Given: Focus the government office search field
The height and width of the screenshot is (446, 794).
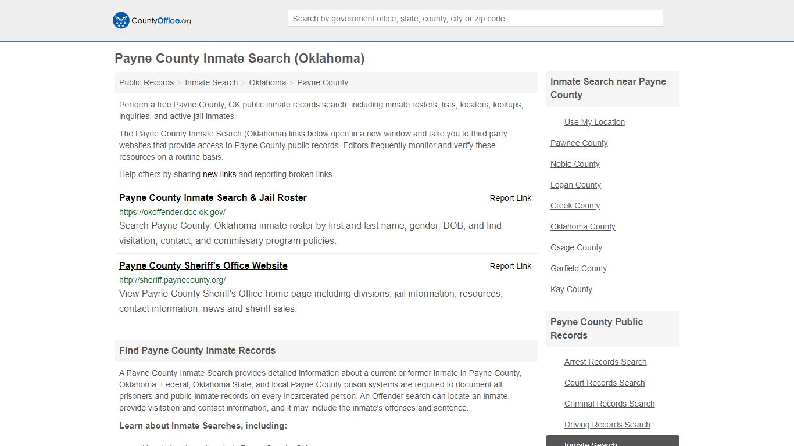Looking at the screenshot, I should (475, 19).
